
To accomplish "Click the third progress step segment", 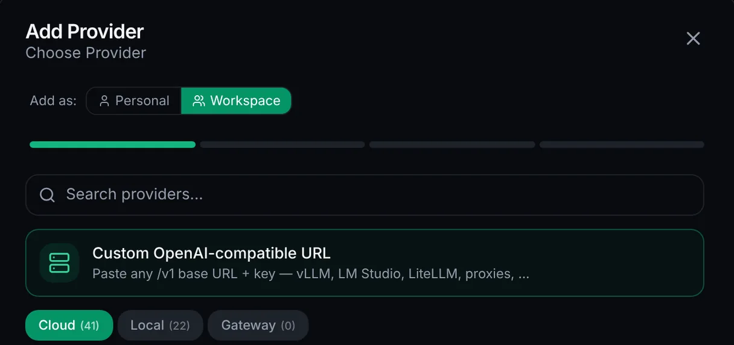I will coord(452,145).
